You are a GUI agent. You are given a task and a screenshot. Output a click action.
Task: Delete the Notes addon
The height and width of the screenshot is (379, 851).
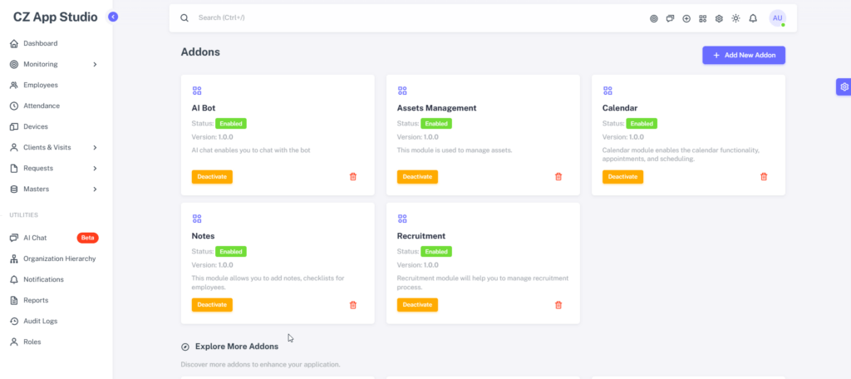(x=353, y=305)
